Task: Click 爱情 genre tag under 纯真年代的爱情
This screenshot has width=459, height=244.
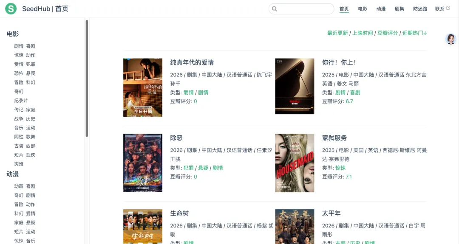Action: point(189,93)
